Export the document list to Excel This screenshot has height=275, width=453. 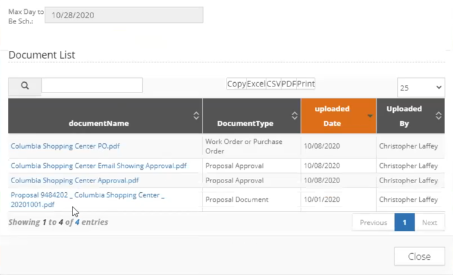coord(256,84)
